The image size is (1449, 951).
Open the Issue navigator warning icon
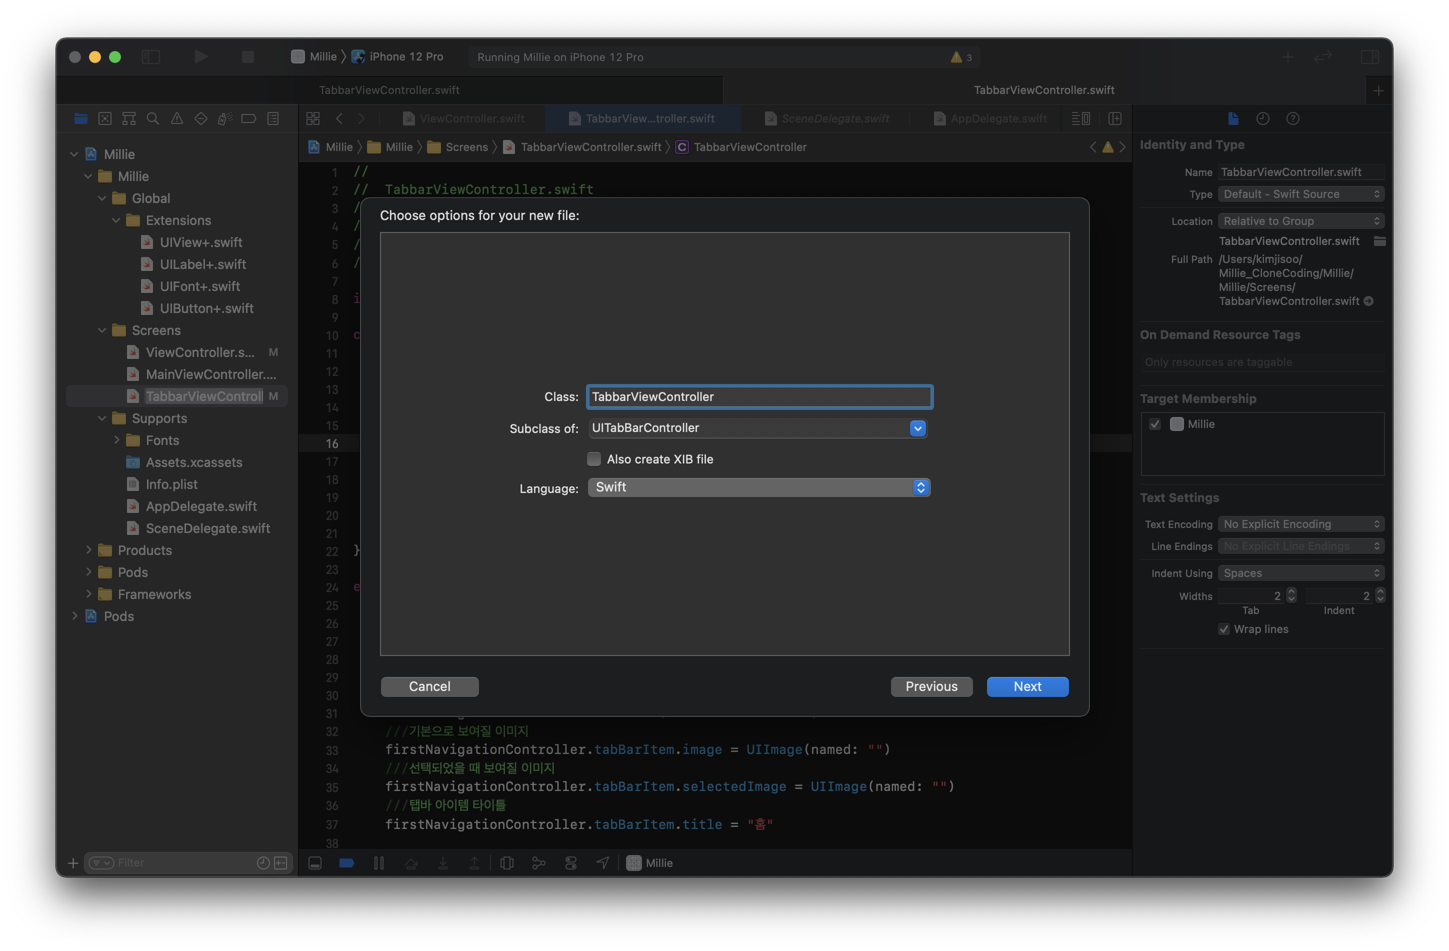click(176, 118)
